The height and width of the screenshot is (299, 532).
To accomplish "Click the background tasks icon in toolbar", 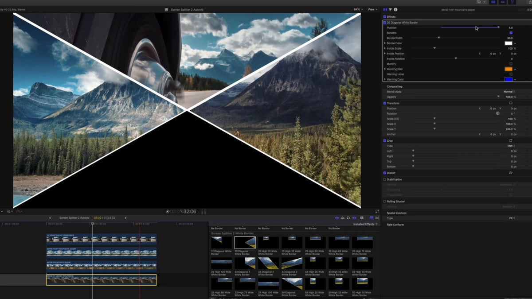I will [478, 2].
